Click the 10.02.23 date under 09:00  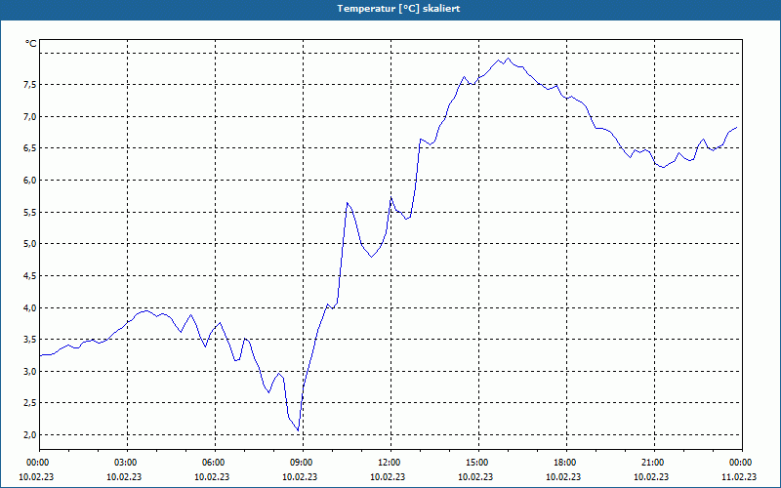[x=300, y=476]
